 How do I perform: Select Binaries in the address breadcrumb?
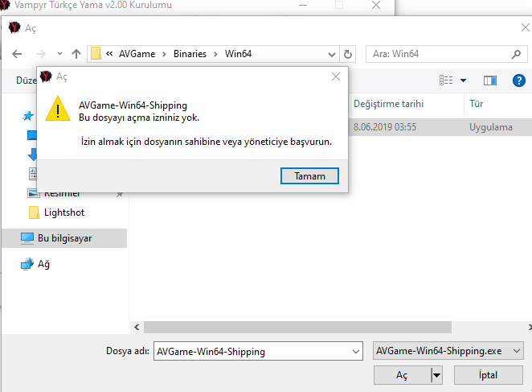click(x=190, y=54)
